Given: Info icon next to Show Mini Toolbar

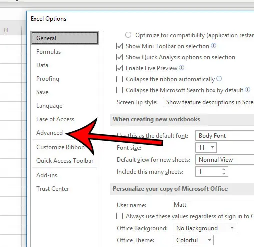Looking at the screenshot, I should tap(213, 45).
